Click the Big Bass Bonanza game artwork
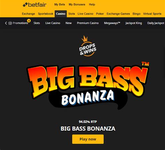This screenshot has height=150, width=165. [88, 86]
